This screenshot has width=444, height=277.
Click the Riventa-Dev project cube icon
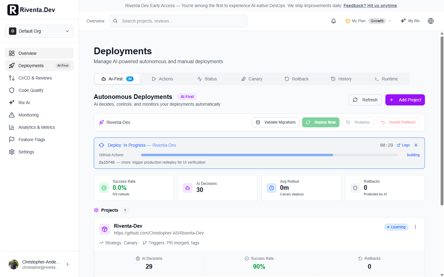click(x=105, y=229)
